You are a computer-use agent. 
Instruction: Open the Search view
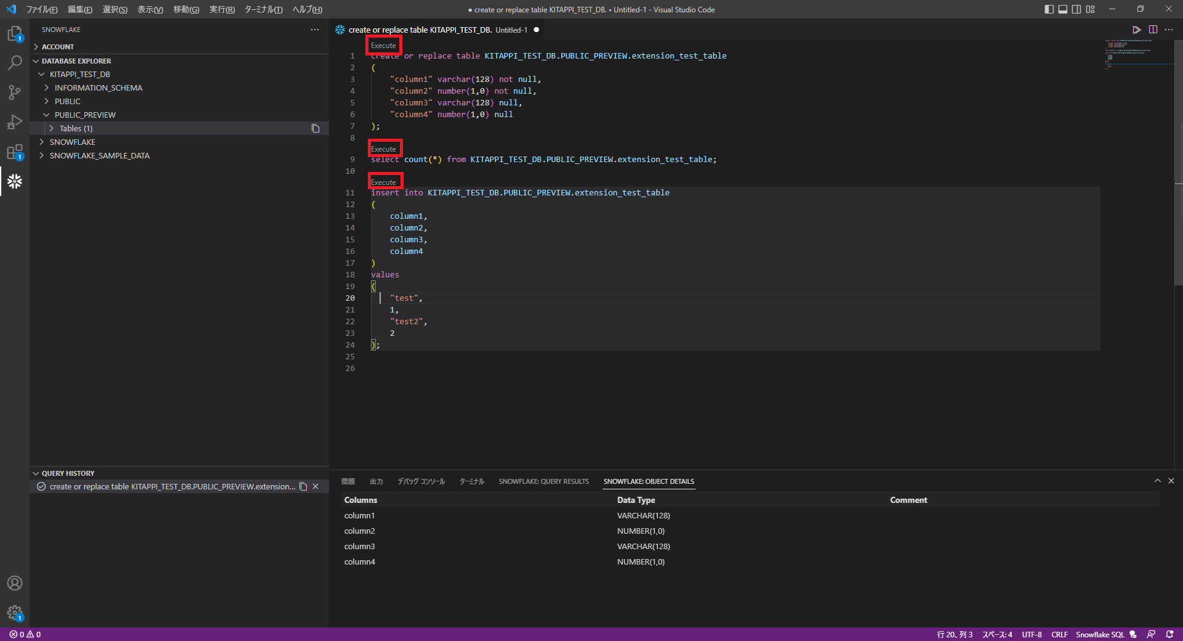tap(15, 63)
